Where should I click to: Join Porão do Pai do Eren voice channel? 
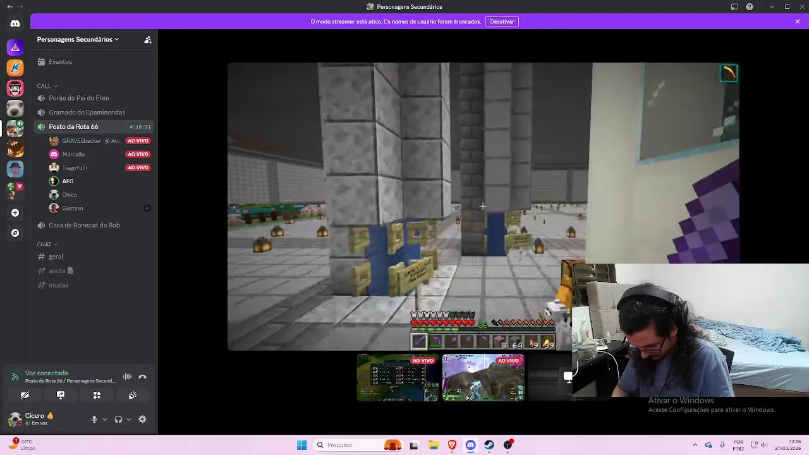94,98
